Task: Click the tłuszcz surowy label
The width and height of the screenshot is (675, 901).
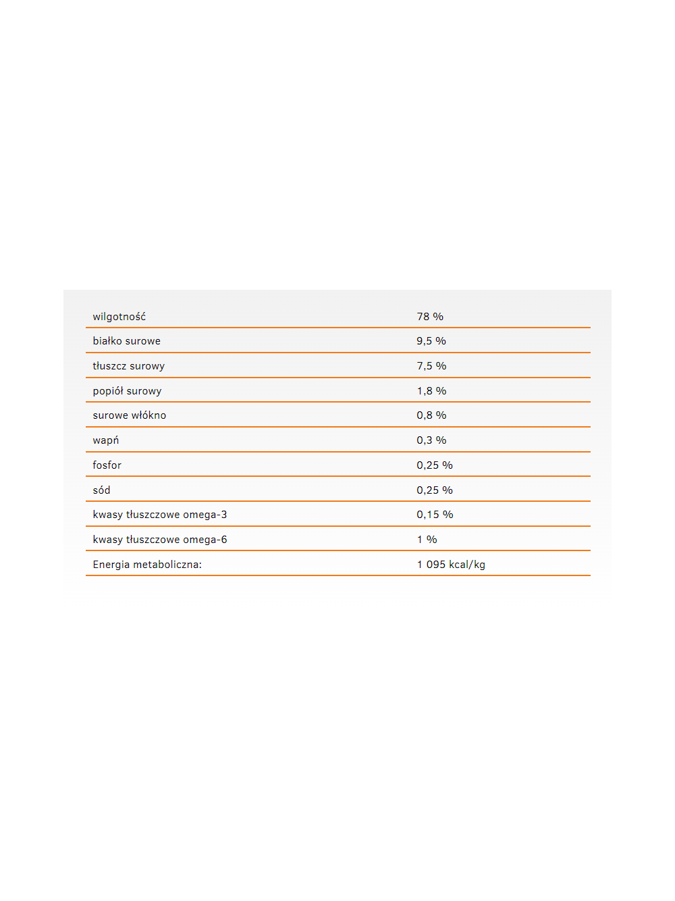Action: (129, 366)
